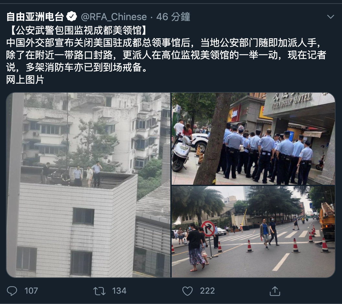Open the share menu with the upload arrow icon
The width and height of the screenshot is (342, 304).
click(275, 291)
